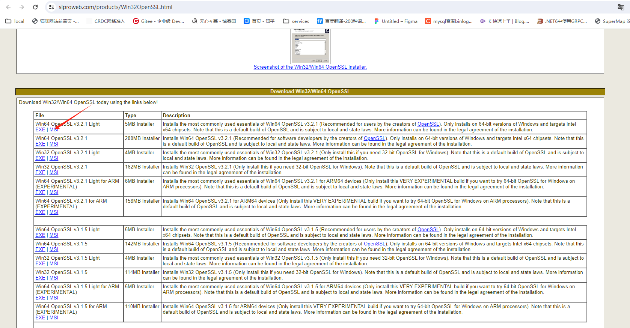Open the local bookmarks folder
The image size is (630, 328).
[15, 21]
